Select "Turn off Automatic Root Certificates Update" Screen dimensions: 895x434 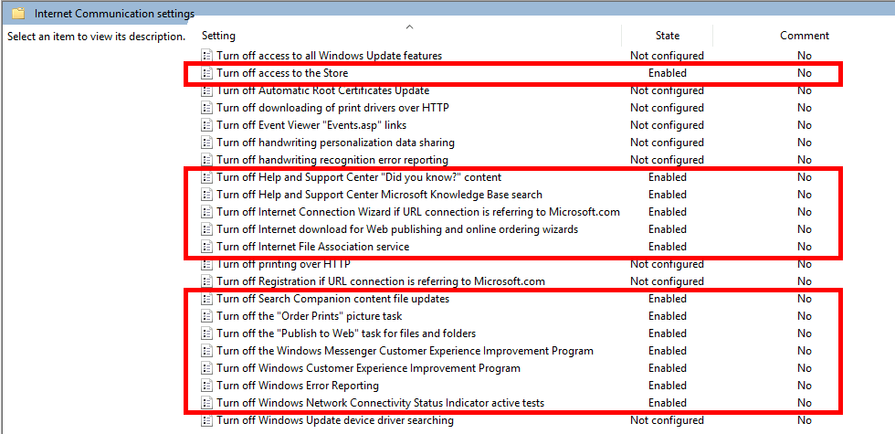click(x=323, y=90)
